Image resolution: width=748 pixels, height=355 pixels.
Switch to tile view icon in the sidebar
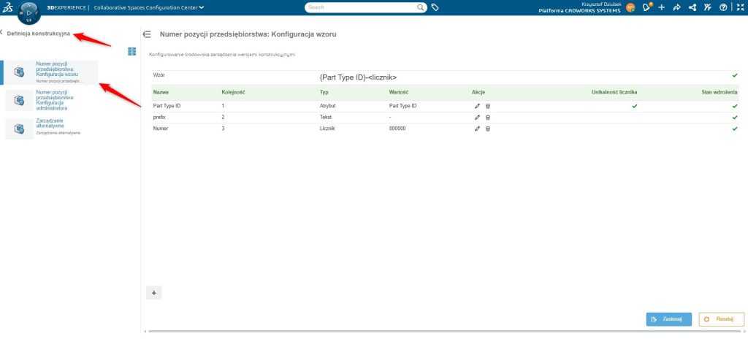pyautogui.click(x=131, y=52)
